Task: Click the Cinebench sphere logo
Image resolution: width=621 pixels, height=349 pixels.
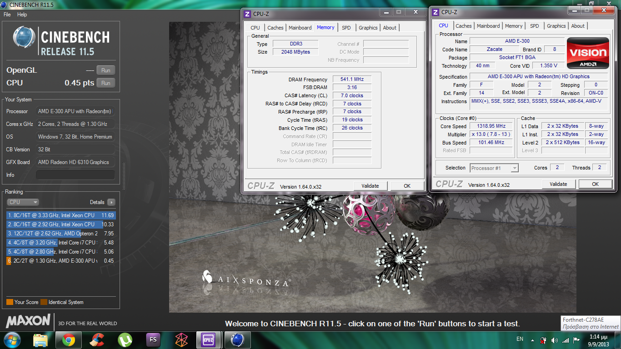Action: click(x=24, y=38)
